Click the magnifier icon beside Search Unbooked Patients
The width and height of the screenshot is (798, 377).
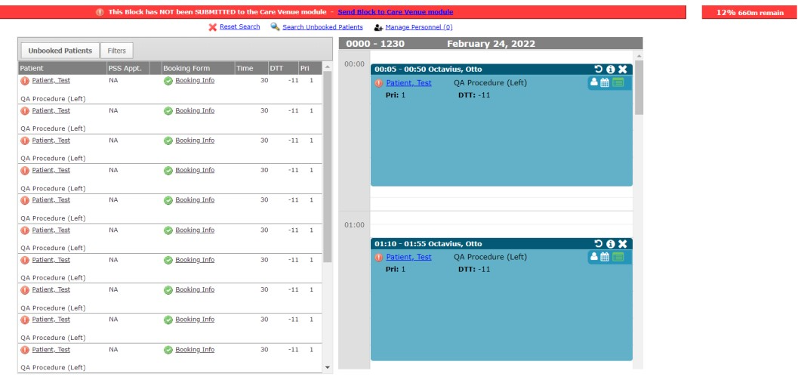(275, 27)
